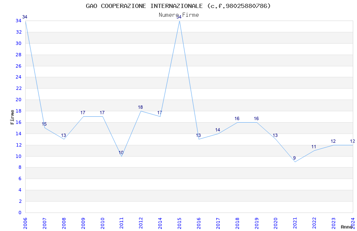The width and height of the screenshot is (357, 231).
Task: Click the 2006 data point labeled 34
Action: click(25, 17)
